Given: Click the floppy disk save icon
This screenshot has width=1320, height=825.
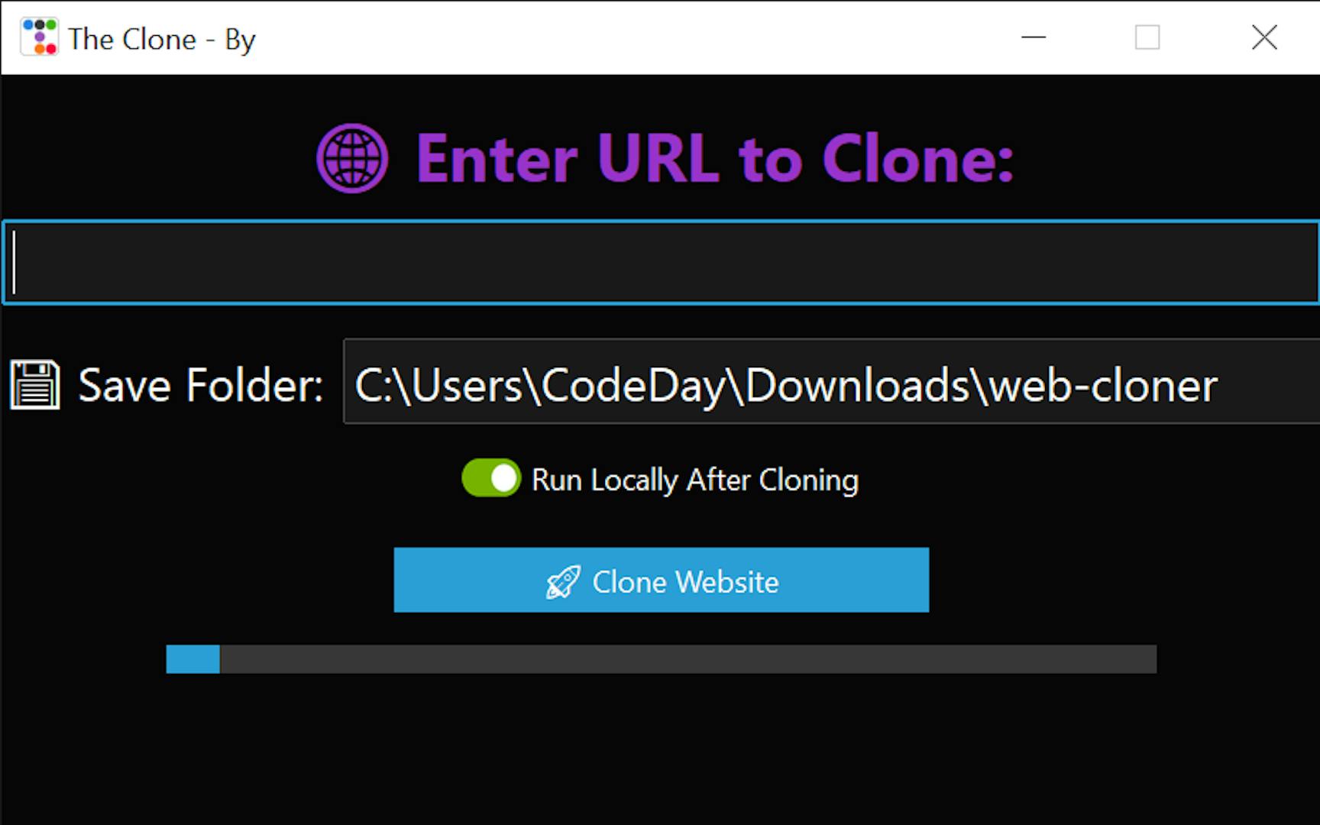Looking at the screenshot, I should 34,385.
